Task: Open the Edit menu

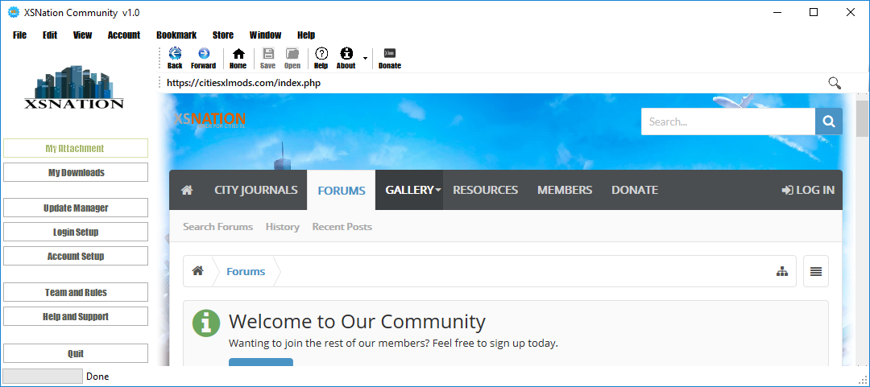Action: (x=50, y=35)
